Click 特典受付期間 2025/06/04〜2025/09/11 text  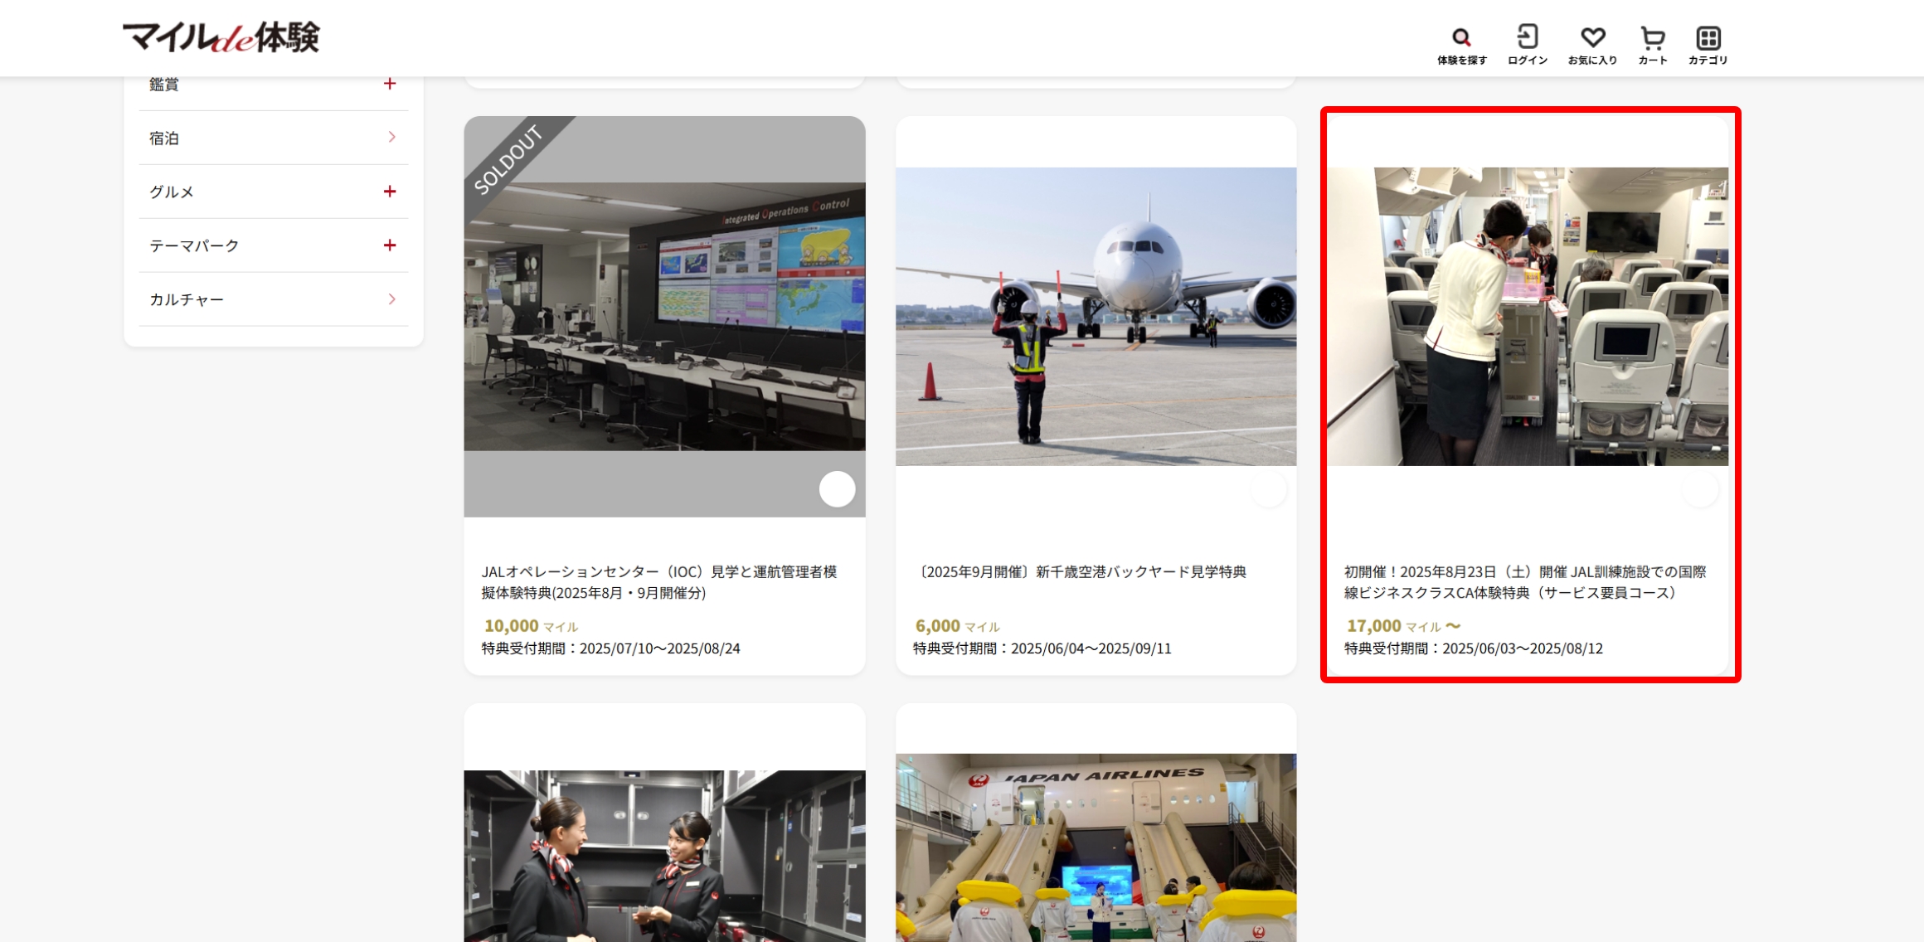[1042, 648]
